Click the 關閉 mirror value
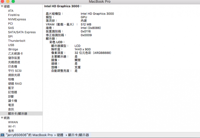Screen dimensions: 200x138 [77, 60]
